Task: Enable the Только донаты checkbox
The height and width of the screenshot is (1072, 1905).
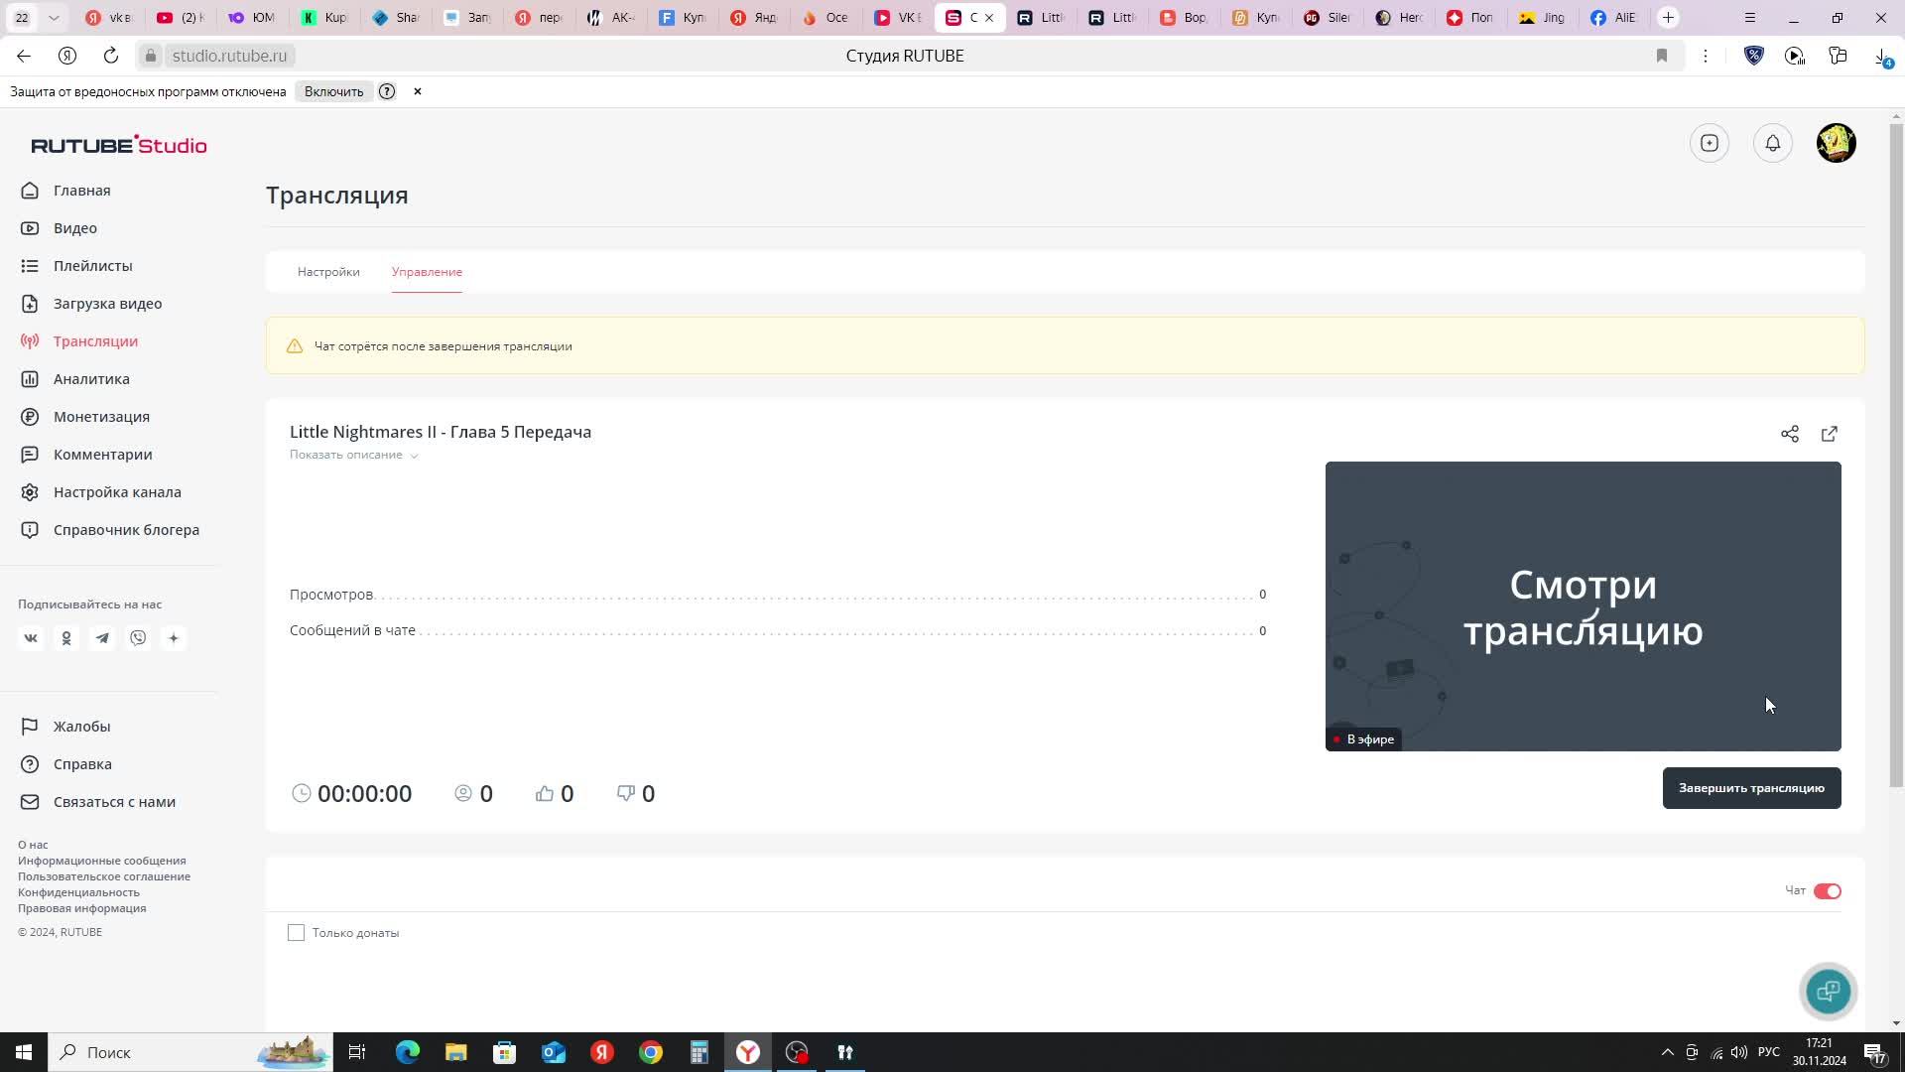Action: coord(296,932)
